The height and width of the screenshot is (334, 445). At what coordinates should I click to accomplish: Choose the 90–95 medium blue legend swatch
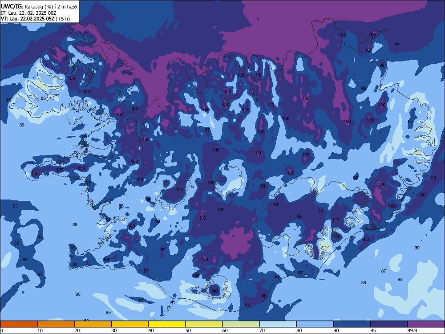pos(352,324)
